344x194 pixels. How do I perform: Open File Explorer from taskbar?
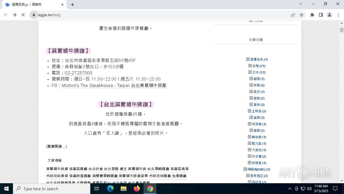point(123,189)
